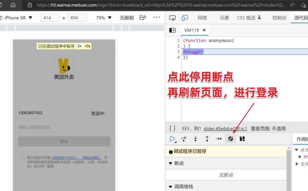The image size is (308, 191).
Task: Toggle the deactivate breakpoints icon
Action: [231, 139]
